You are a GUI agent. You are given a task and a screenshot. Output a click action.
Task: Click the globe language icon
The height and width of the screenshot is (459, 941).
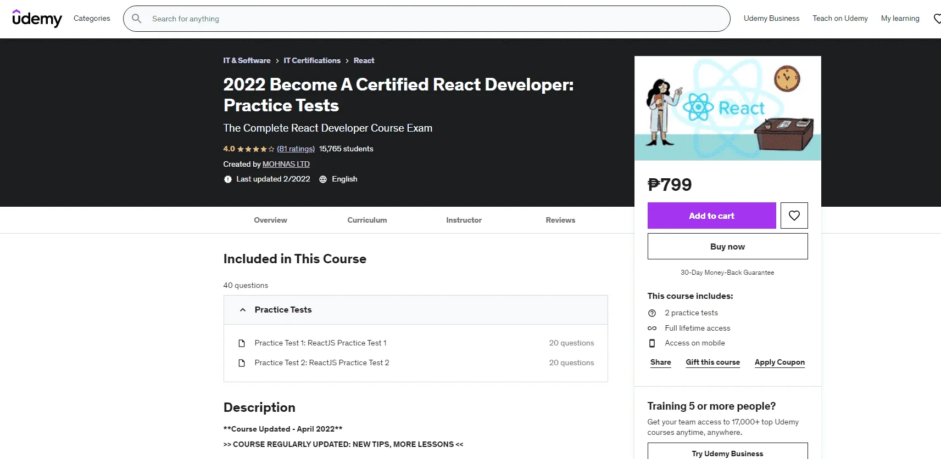coord(323,179)
